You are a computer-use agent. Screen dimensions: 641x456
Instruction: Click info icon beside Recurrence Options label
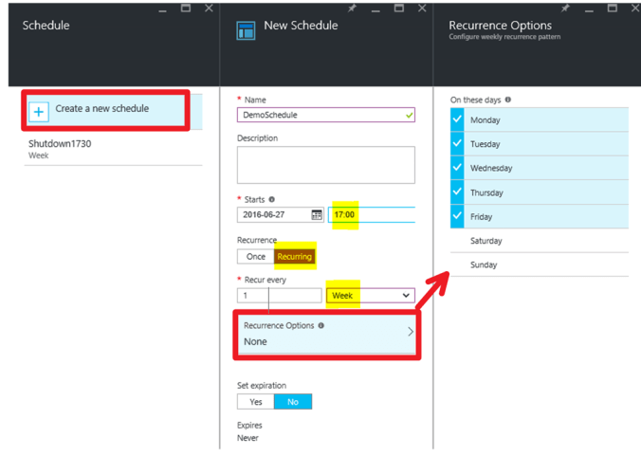[x=320, y=325]
